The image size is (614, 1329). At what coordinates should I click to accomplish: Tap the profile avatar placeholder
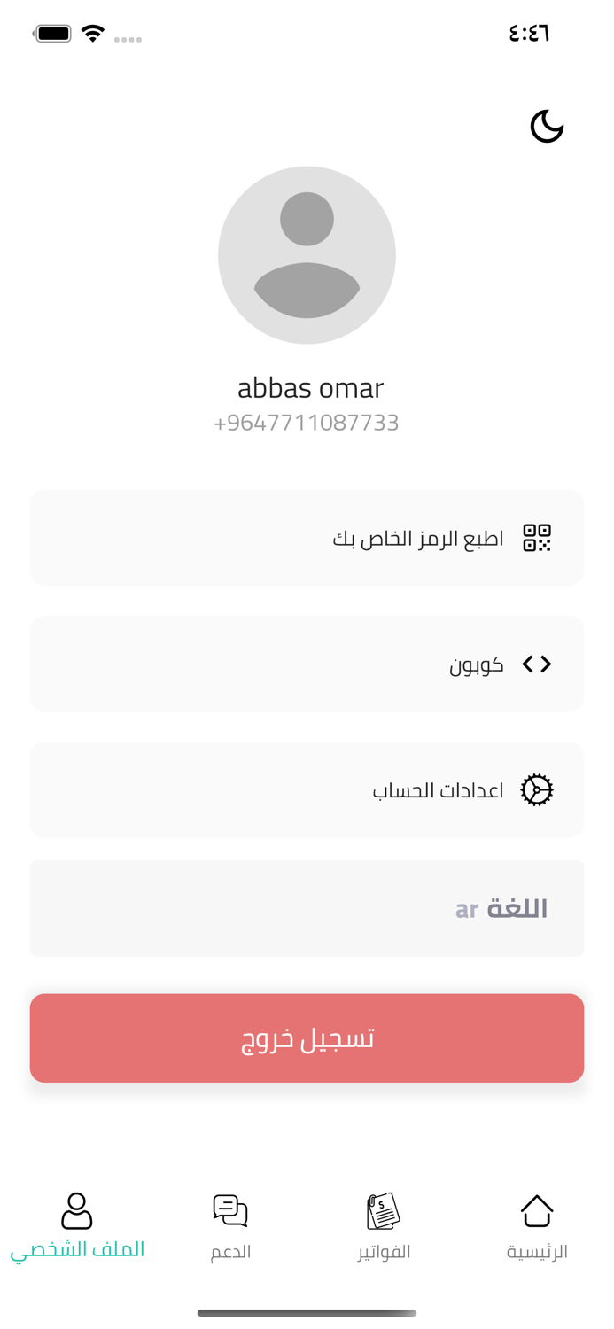tap(307, 255)
